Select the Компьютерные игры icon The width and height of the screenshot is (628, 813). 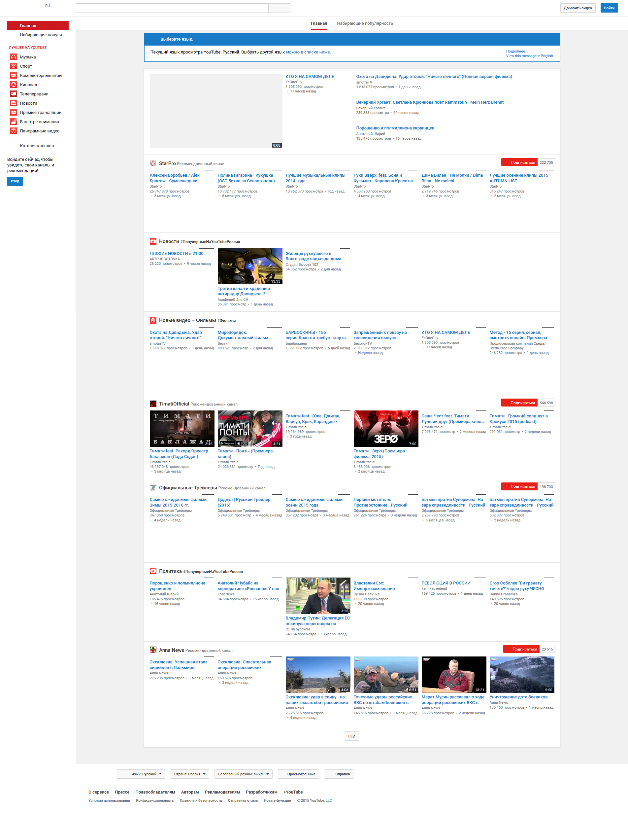pos(14,76)
